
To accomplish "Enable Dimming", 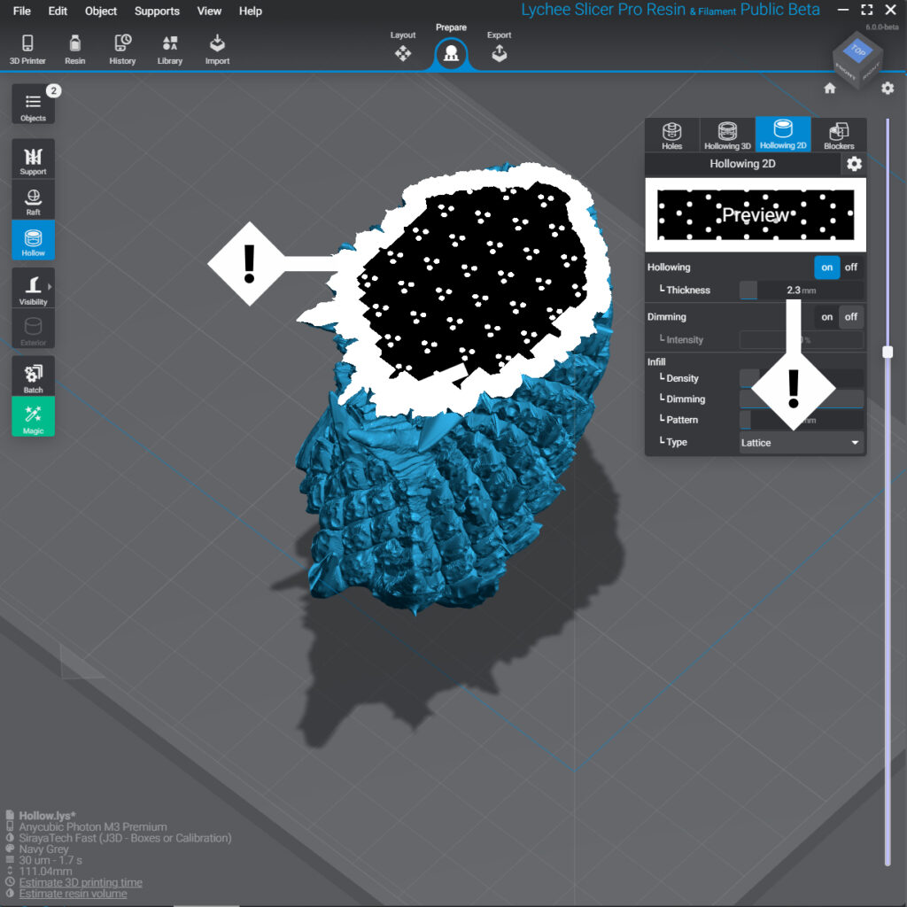I will coord(826,316).
